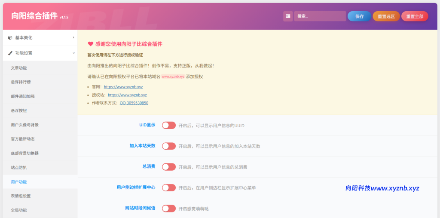Click the brush icon next to 功能设置
440x218 pixels.
(x=10, y=53)
